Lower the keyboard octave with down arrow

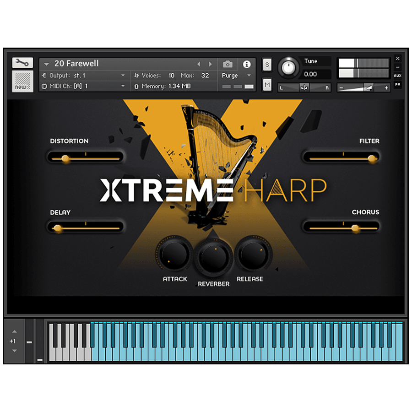(x=14, y=351)
